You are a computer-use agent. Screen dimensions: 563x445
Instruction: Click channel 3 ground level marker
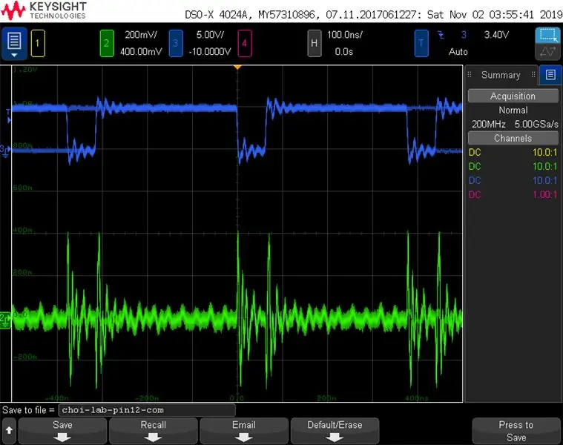[x=4, y=151]
